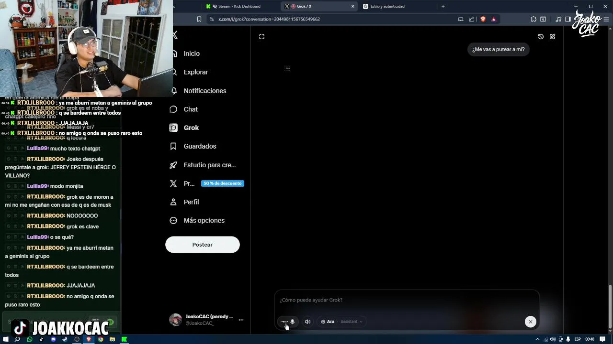Click the '¿Me vas a putear a mí?' message
613x344 pixels.
coord(498,49)
